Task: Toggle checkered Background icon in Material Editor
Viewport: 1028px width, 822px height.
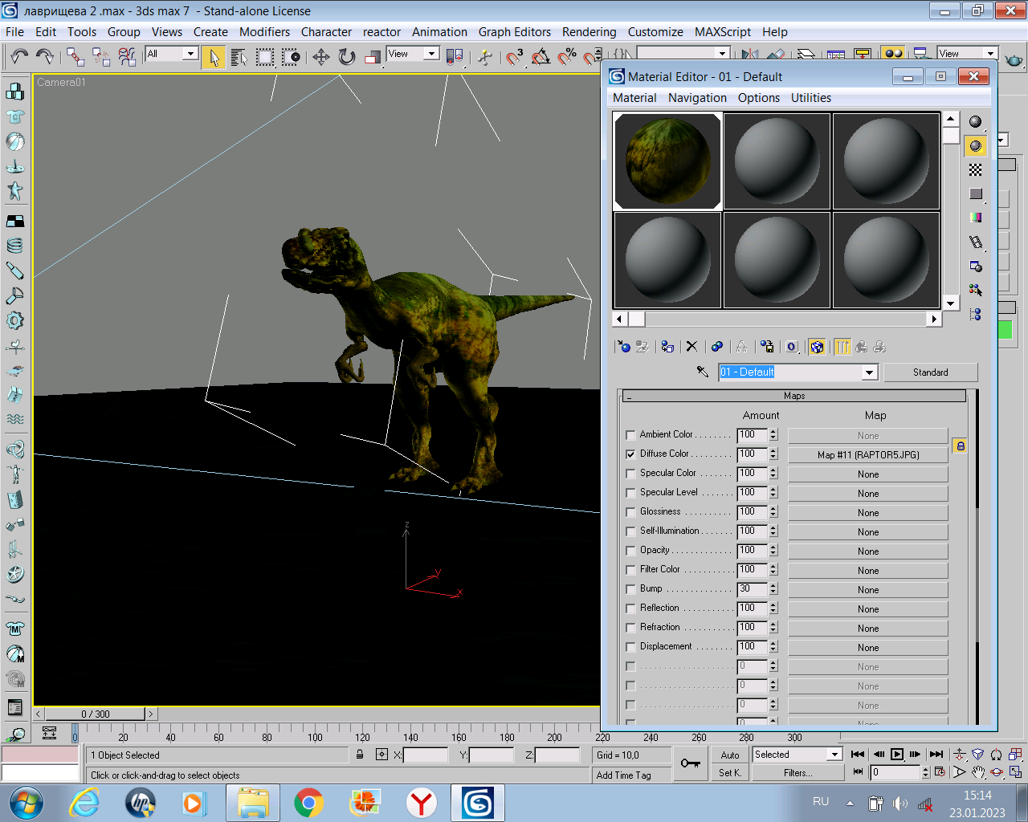Action: click(975, 169)
